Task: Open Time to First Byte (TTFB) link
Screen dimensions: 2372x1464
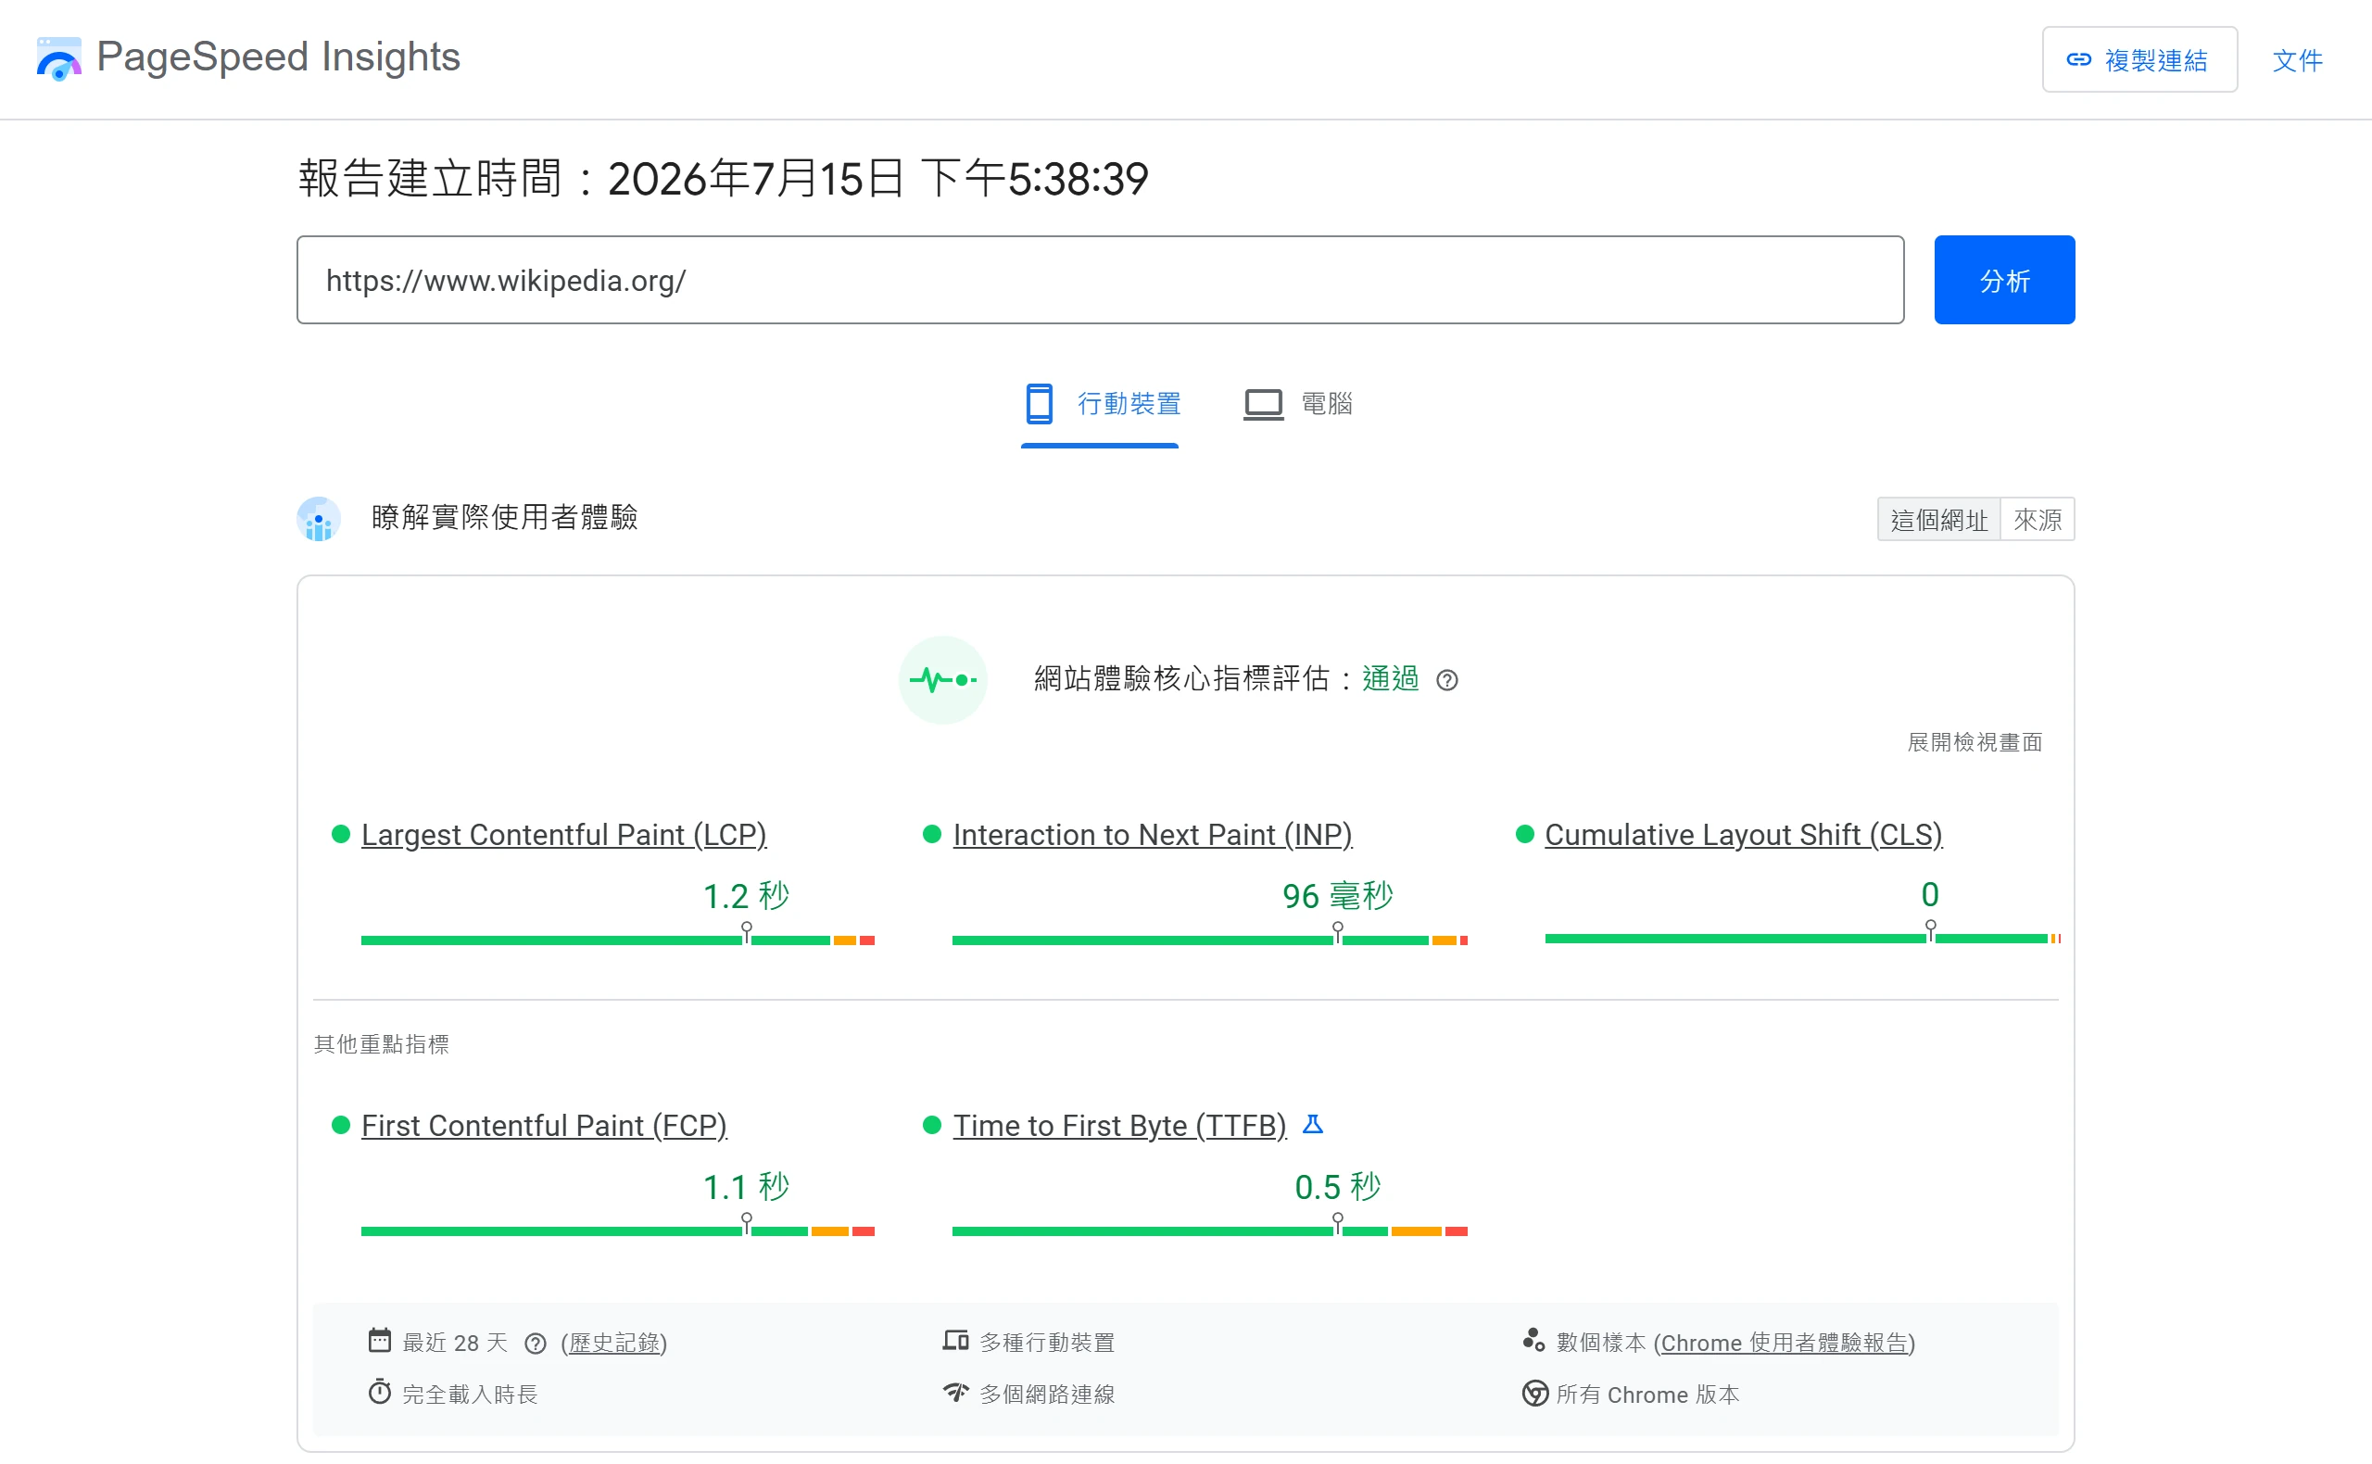Action: 1119,1125
